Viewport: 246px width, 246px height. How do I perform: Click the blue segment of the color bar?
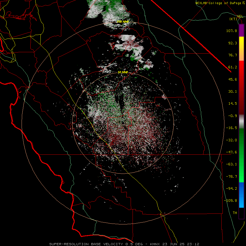point(241,195)
